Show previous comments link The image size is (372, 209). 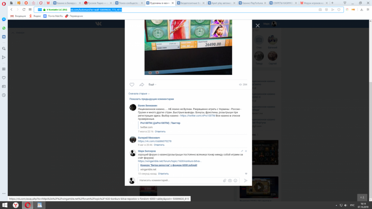click(x=152, y=99)
